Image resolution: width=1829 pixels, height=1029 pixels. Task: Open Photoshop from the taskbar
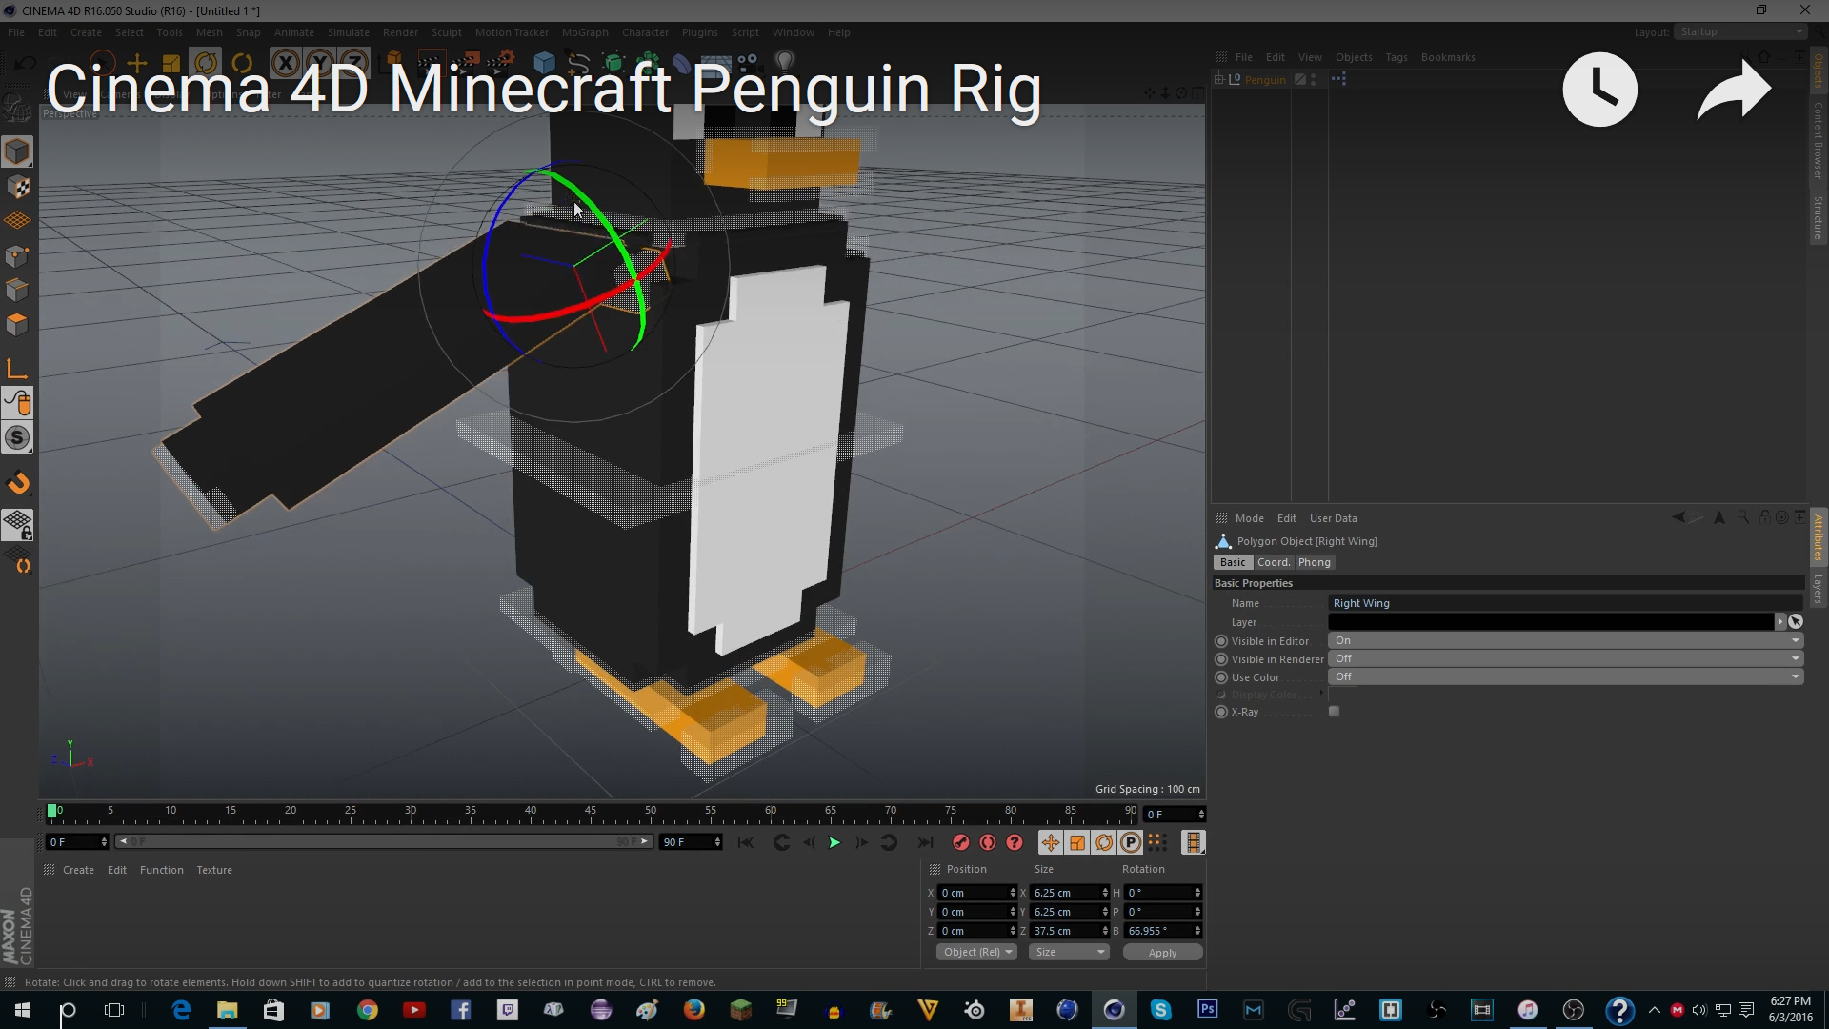(x=1207, y=1009)
